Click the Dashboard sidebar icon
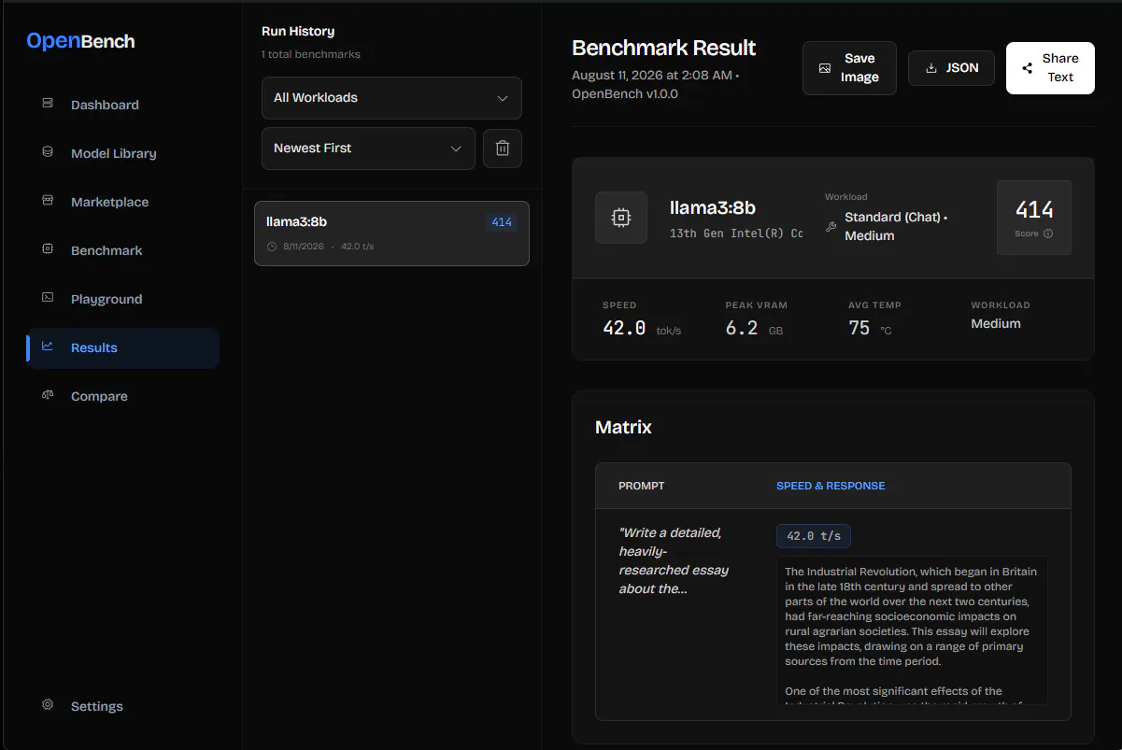Viewport: 1122px width, 750px height. [x=48, y=104]
